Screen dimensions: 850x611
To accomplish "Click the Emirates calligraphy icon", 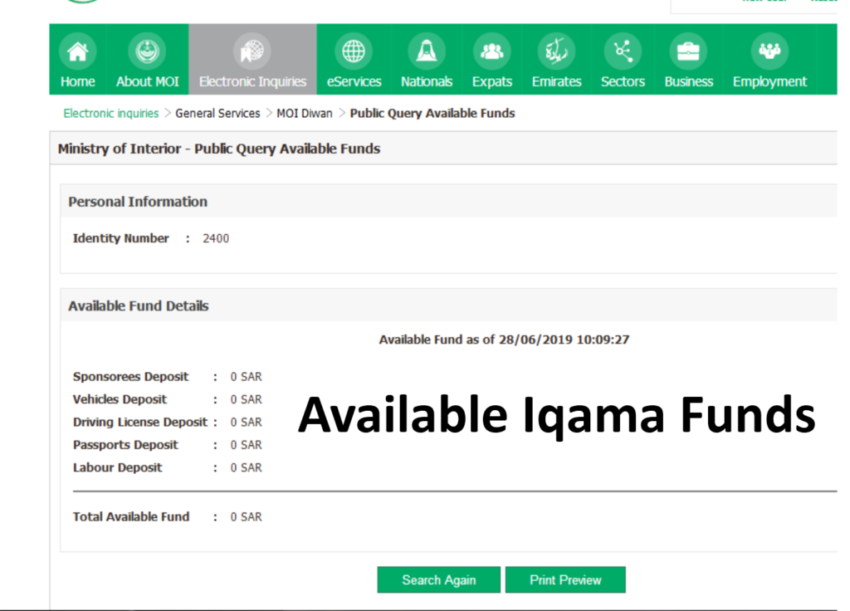I will tap(556, 51).
